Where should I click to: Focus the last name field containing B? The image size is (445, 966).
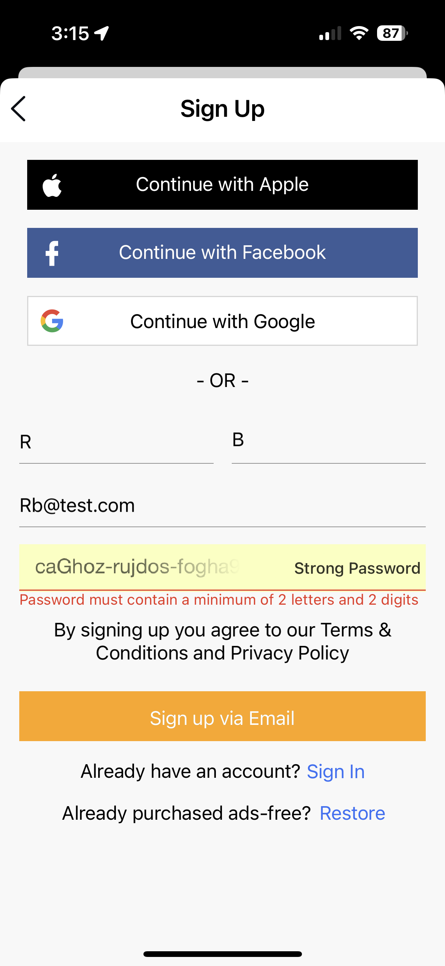point(328,441)
